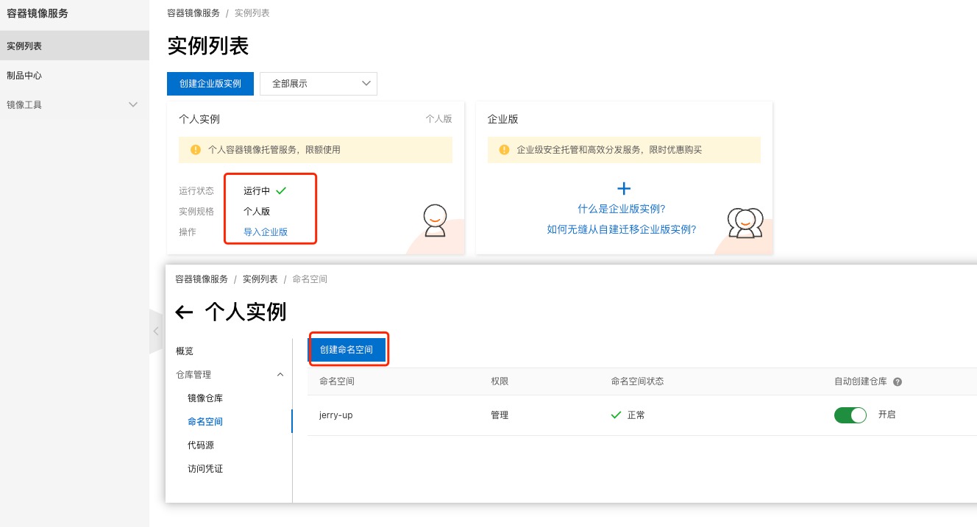Open the 自动创建仓库 help question mark icon

pyautogui.click(x=897, y=381)
